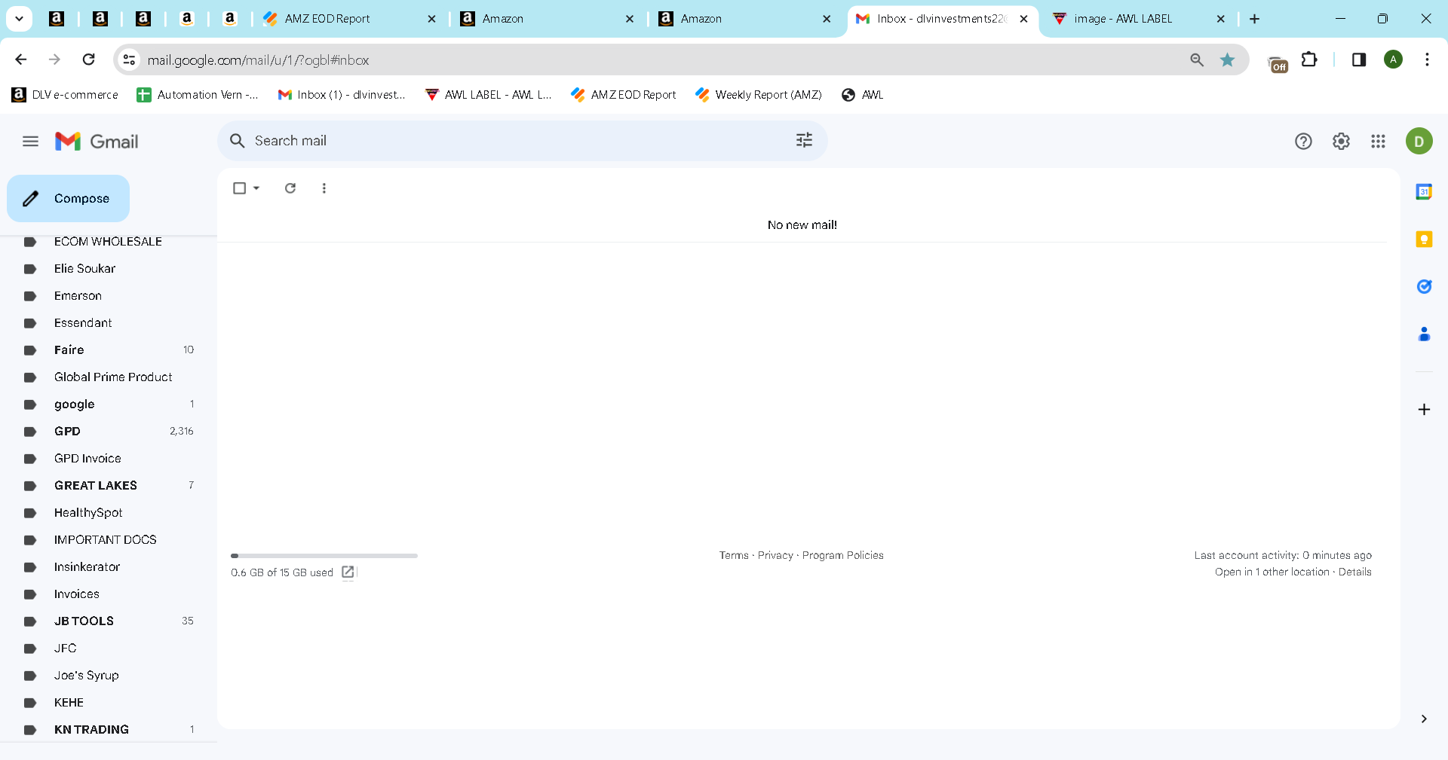Open Google Keep side panel icon

[1424, 240]
